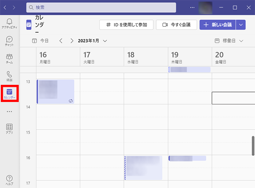Click the ID を使用して参加 button

[126, 25]
